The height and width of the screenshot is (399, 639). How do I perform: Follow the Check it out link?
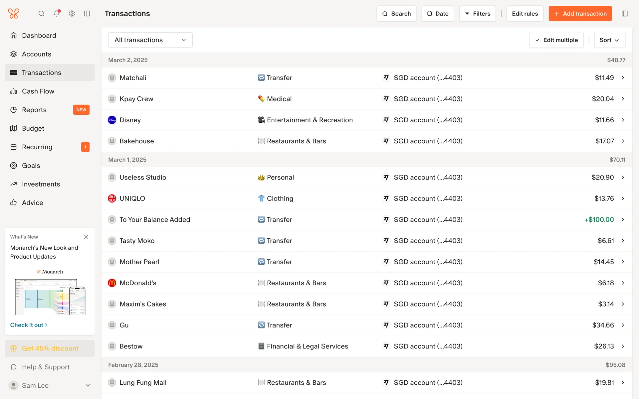(x=29, y=325)
